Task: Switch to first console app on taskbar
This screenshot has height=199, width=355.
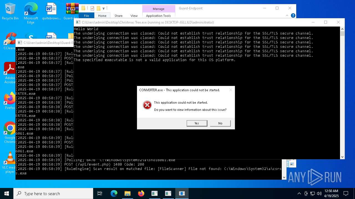Action: click(154, 193)
